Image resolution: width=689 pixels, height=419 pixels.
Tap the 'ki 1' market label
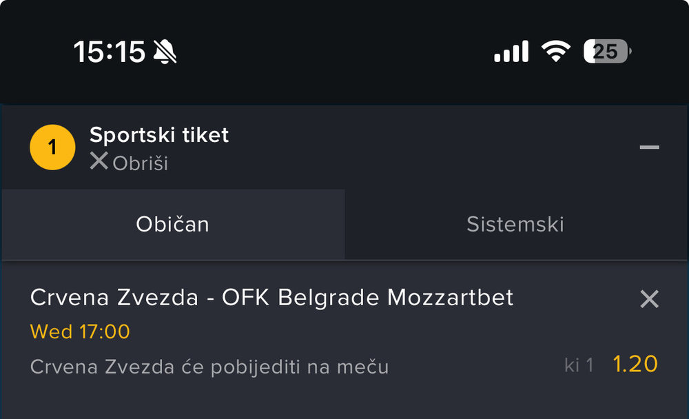pos(579,365)
